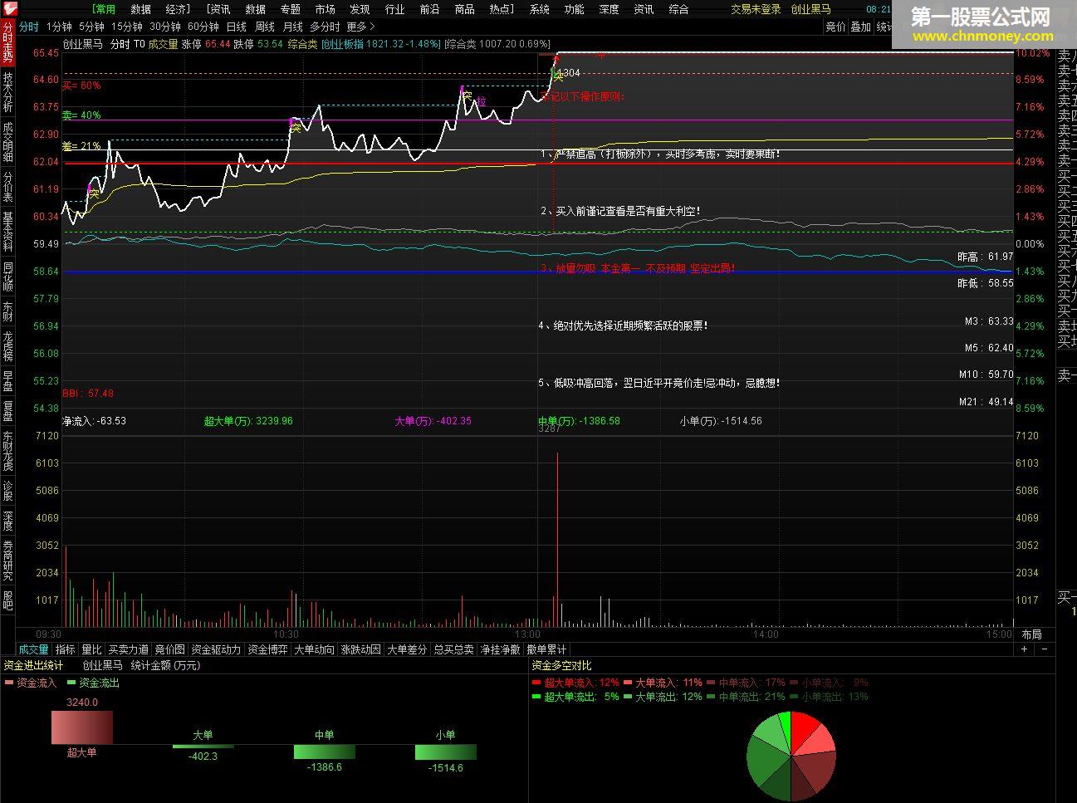This screenshot has height=803, width=1077.
Task: Select the 量比 indicator tab
Action: 91,649
